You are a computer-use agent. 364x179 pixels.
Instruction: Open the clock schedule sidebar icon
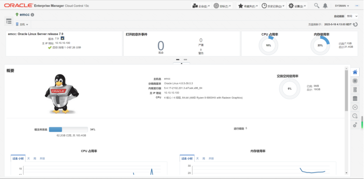pos(355,116)
